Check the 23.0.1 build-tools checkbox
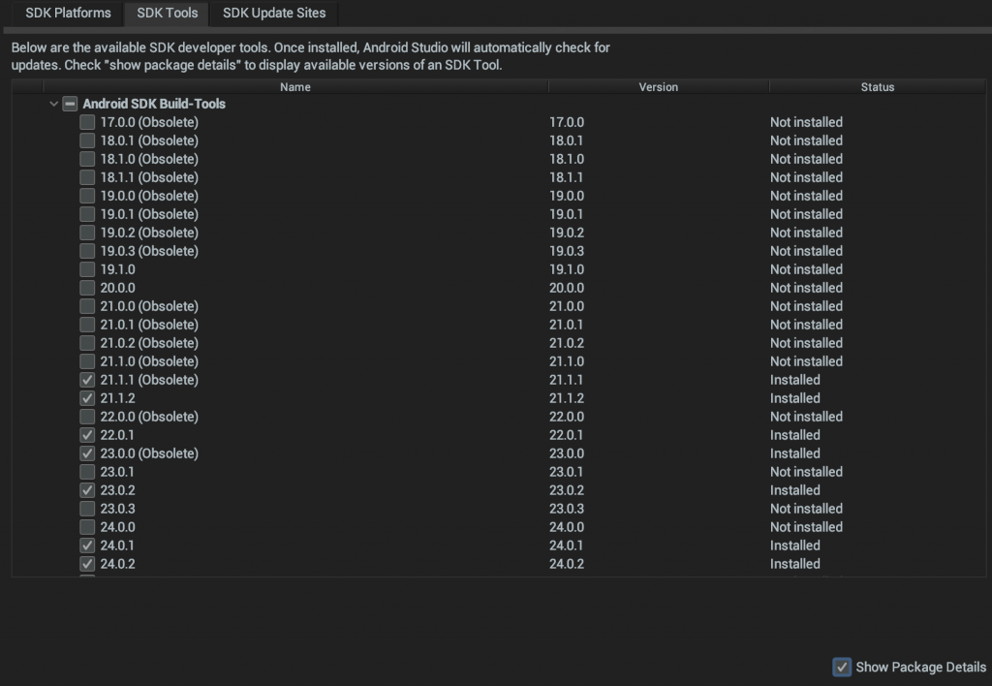The image size is (992, 686). [87, 472]
